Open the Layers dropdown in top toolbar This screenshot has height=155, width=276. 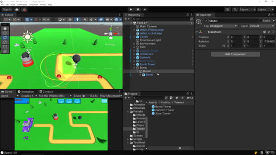tap(248, 9)
